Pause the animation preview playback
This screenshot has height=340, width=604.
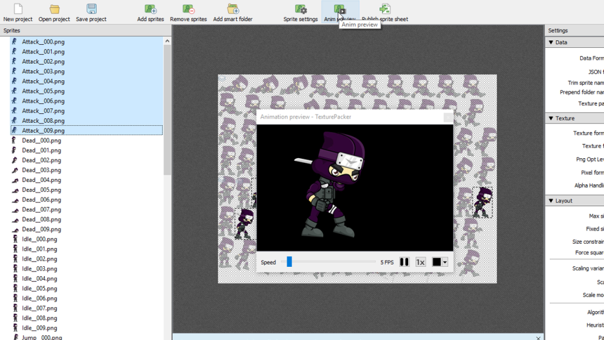(404, 262)
